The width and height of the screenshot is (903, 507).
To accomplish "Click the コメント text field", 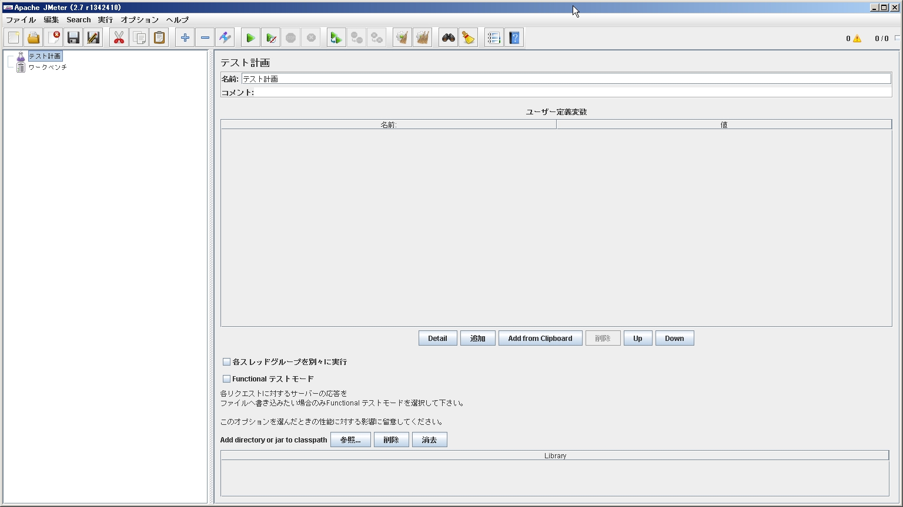I will [x=573, y=93].
